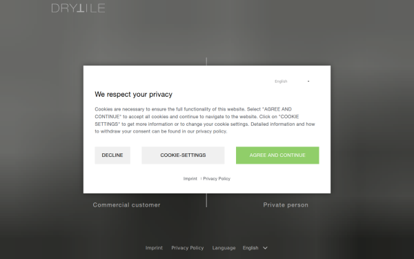Click the vertical divider line above the dialog

(206, 61)
